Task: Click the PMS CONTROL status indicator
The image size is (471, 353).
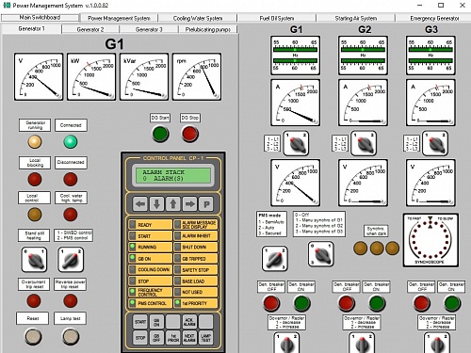Action: point(151,303)
